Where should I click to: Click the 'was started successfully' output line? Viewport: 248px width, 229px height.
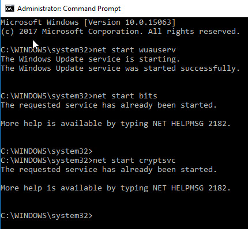point(121,68)
